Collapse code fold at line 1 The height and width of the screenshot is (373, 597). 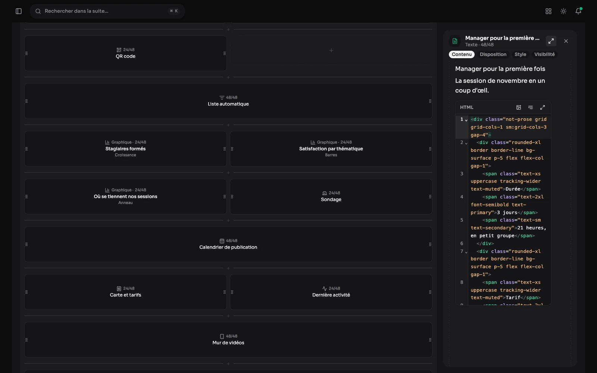pyautogui.click(x=466, y=120)
